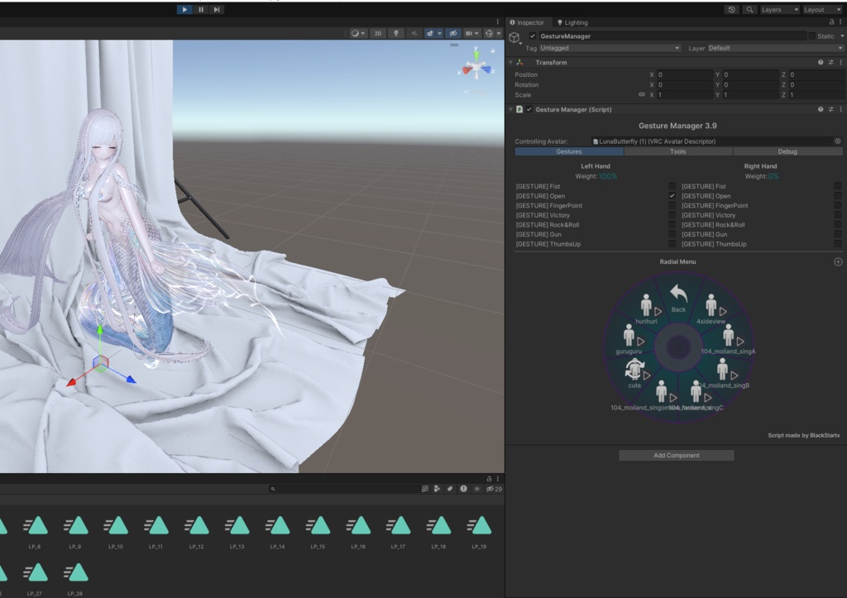Toggle hidden packages eye icon showing 29
The image size is (847, 598).
494,489
